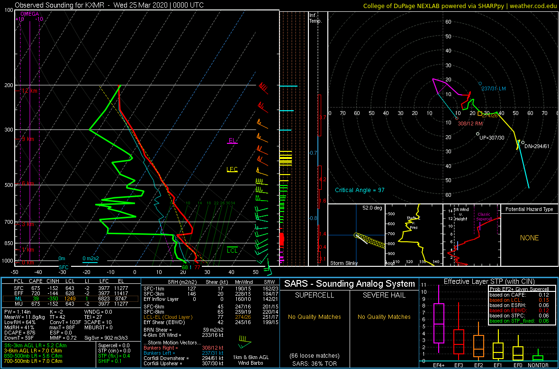Click the LFC level marker
Image resolution: width=559 pixels, height=369 pixels.
[x=233, y=169]
